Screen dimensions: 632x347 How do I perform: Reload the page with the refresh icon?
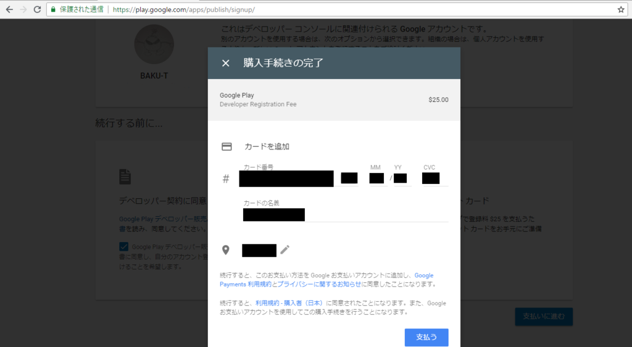37,9
